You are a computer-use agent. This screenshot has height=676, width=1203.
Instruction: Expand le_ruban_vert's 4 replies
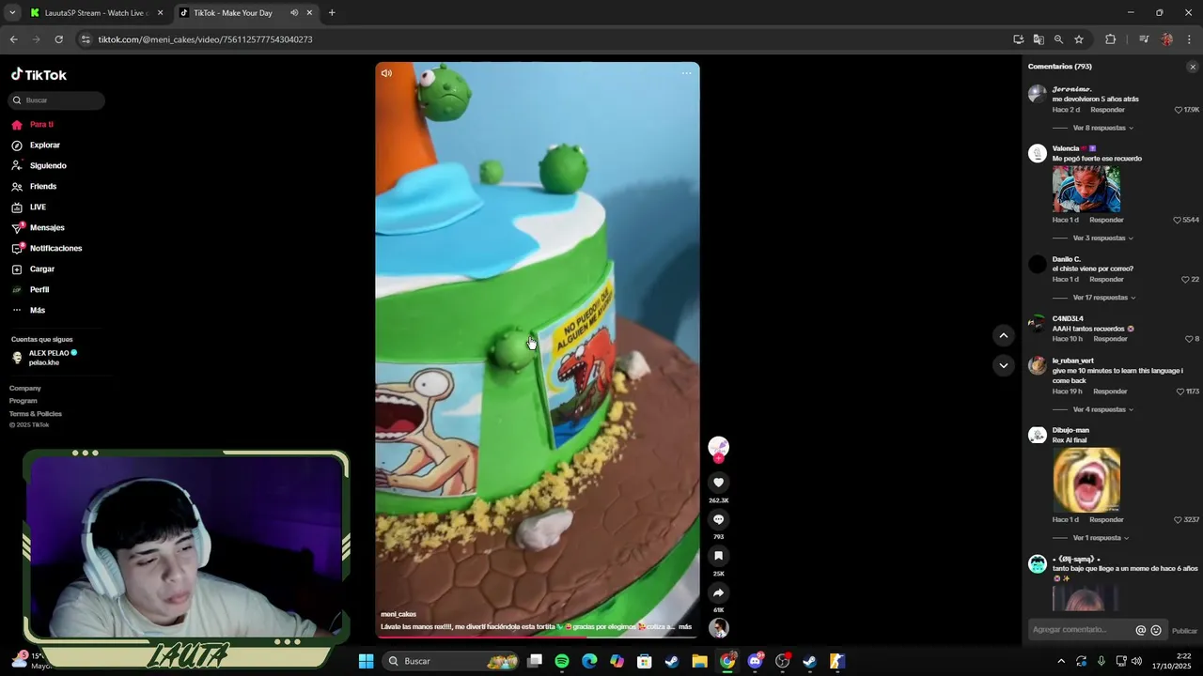(1103, 409)
